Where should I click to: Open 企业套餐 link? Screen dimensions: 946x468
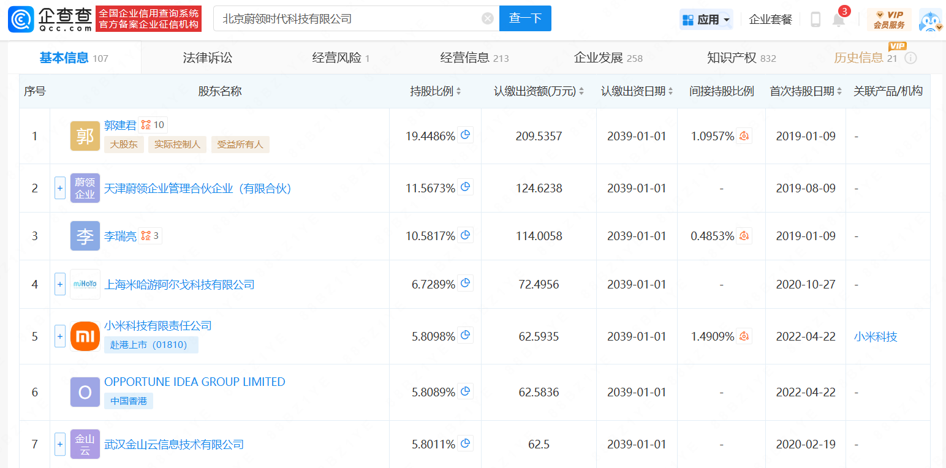pos(770,20)
